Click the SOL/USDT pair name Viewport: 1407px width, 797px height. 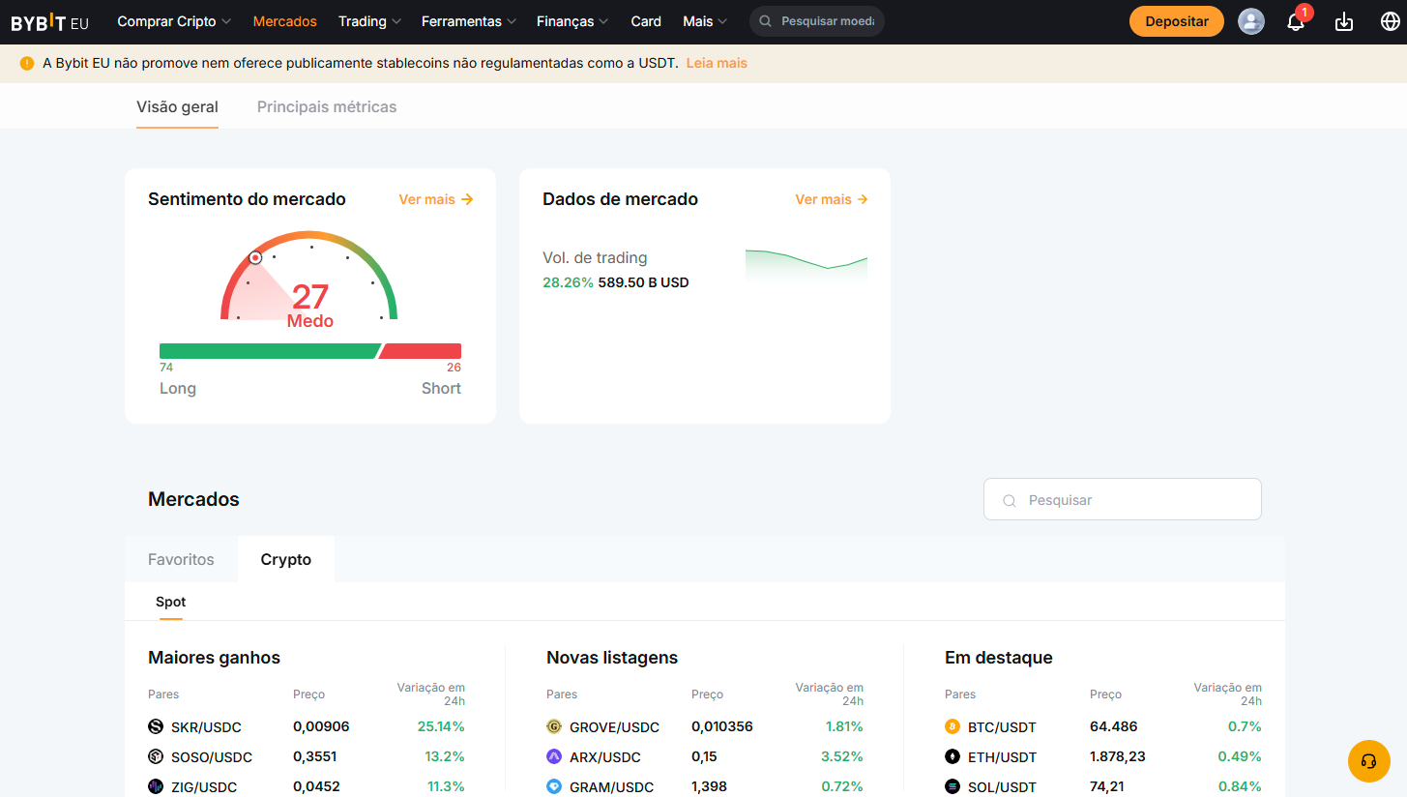(1002, 787)
